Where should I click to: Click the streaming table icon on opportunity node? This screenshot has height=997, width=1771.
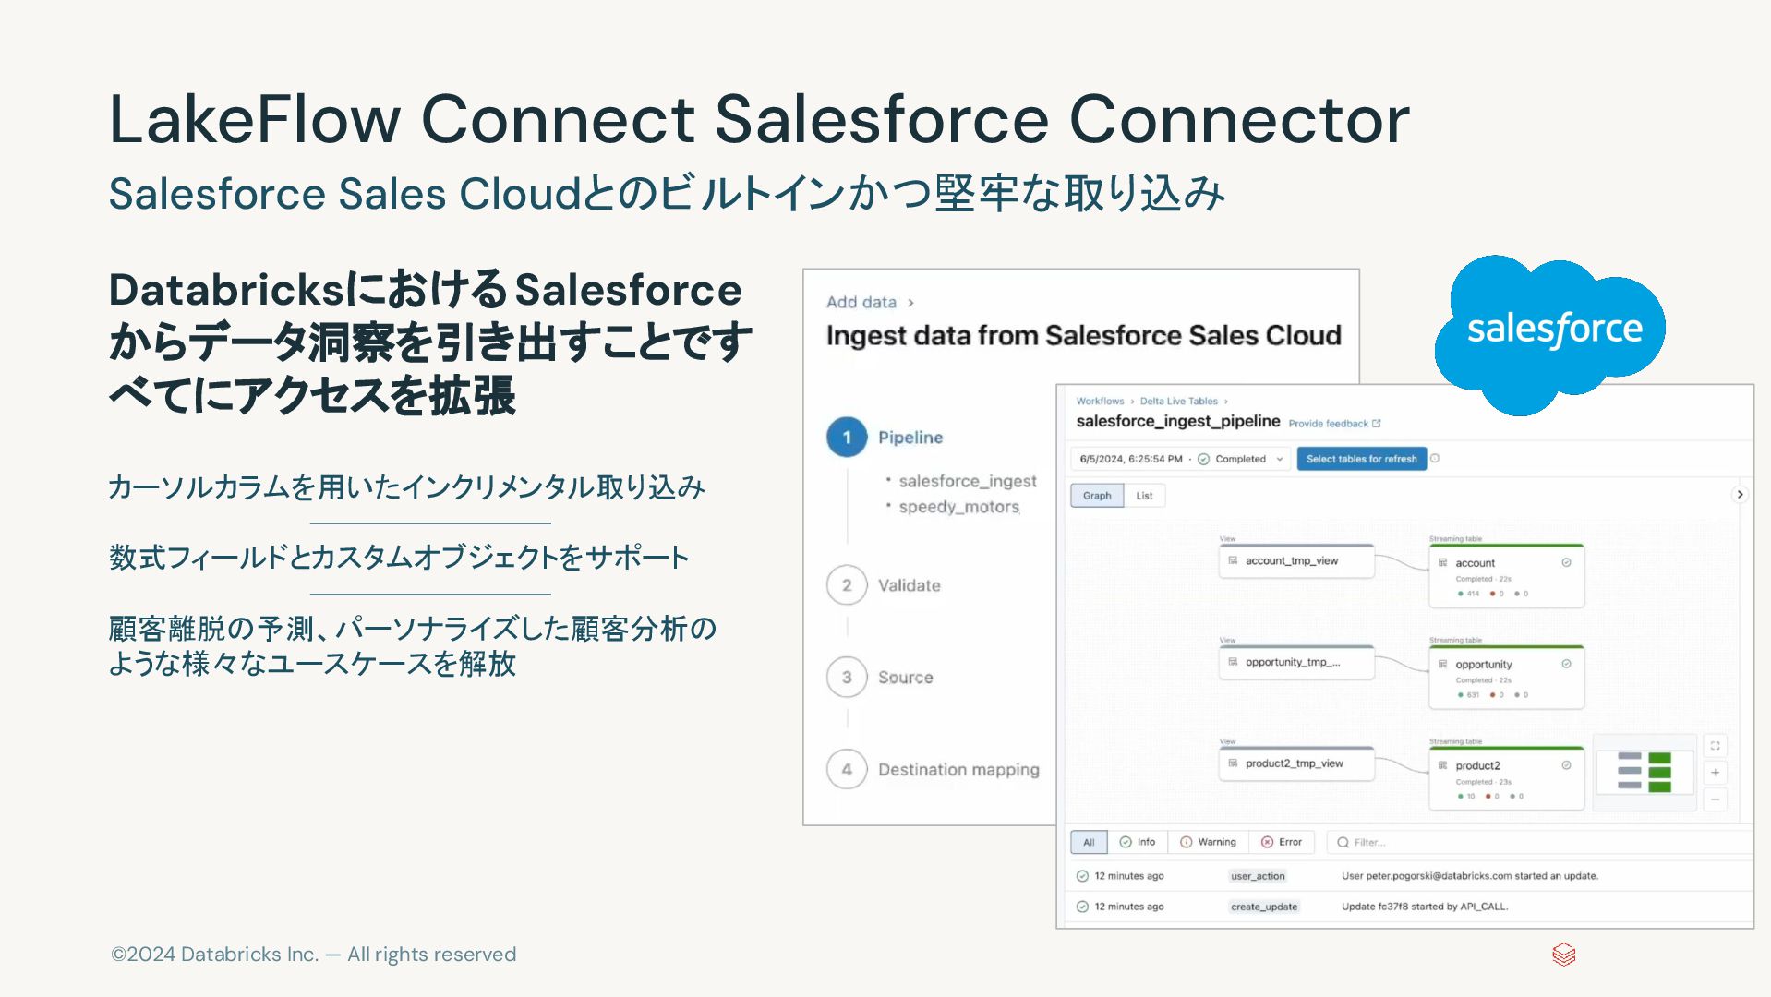1443,665
